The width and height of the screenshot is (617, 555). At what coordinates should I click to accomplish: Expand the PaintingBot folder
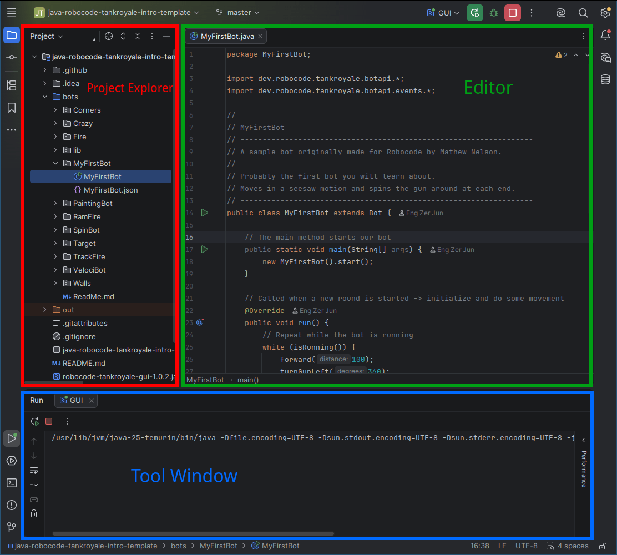pyautogui.click(x=55, y=203)
